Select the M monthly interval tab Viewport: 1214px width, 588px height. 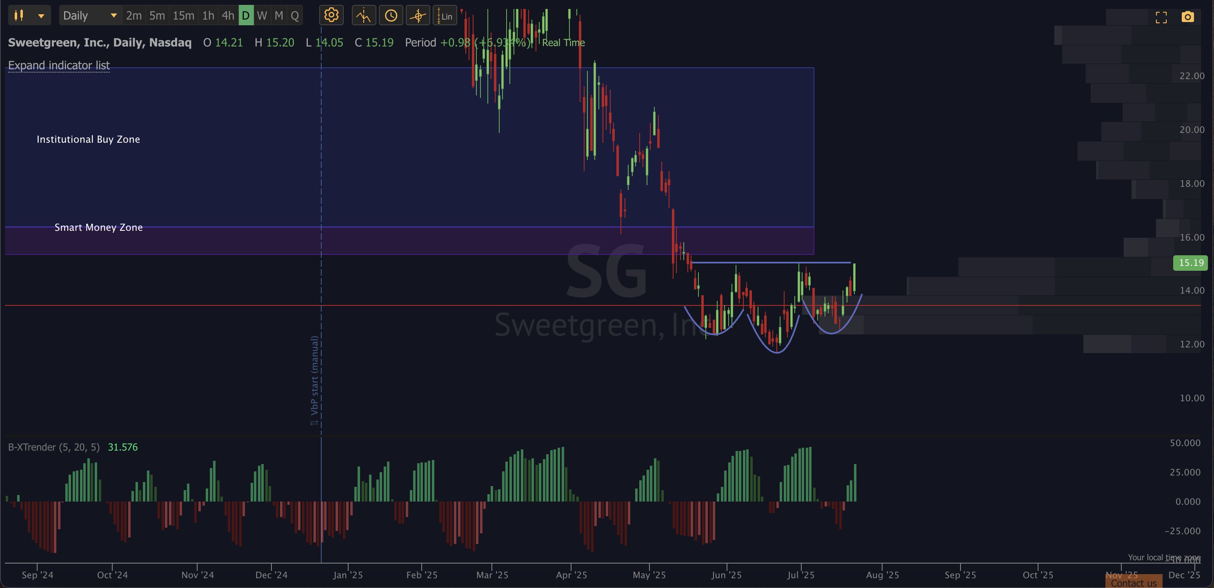279,15
